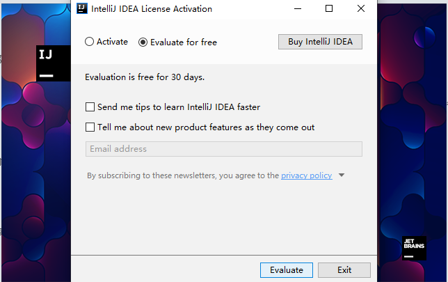
Task: Close the License Activation dialog
Action: pos(360,9)
